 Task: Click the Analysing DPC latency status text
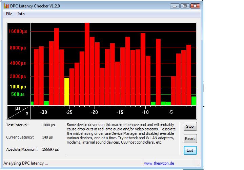click(x=26, y=163)
